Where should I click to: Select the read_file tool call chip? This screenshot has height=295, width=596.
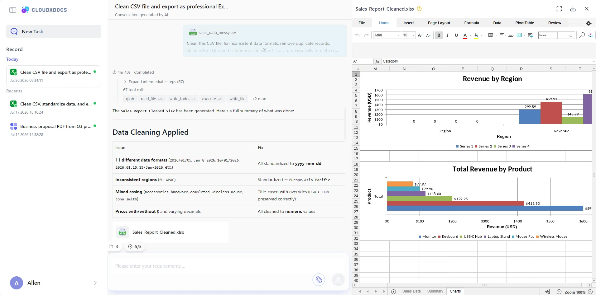pyautogui.click(x=151, y=99)
